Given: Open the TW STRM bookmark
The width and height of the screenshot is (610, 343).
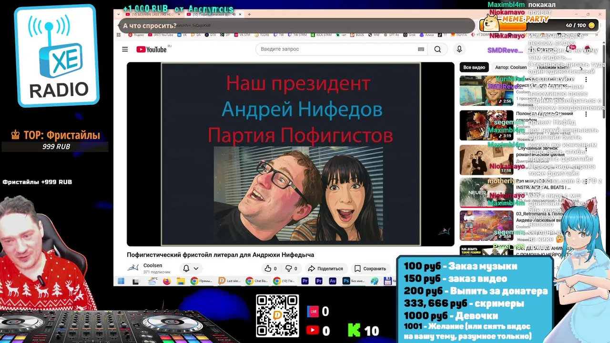Looking at the screenshot, I should (x=297, y=35).
